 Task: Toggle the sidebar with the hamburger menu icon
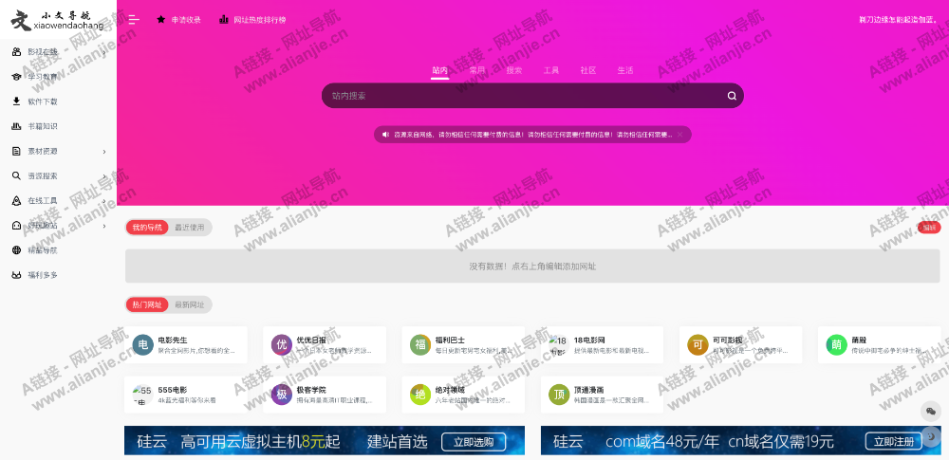click(x=134, y=20)
